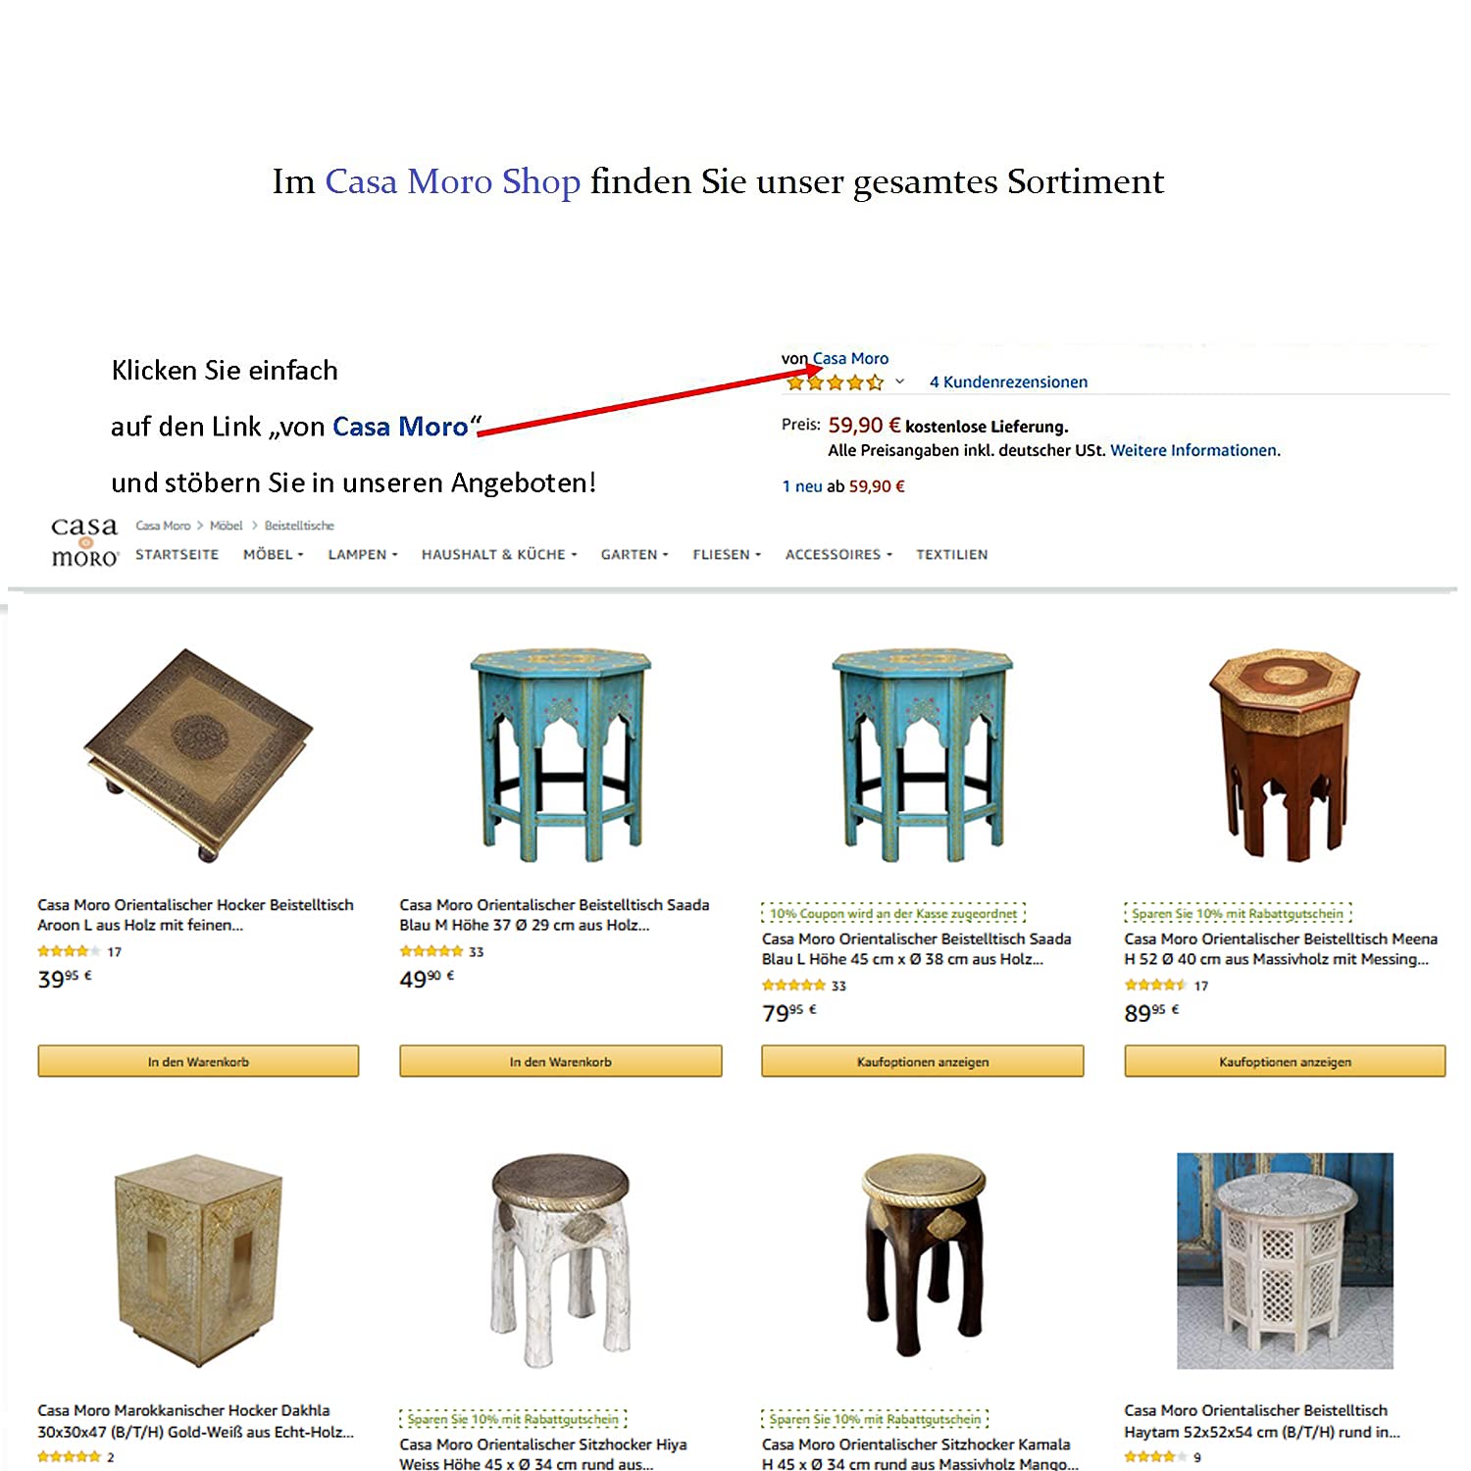Expand the MÖBEL menu
Screen dimensions: 1471x1471
click(x=273, y=554)
